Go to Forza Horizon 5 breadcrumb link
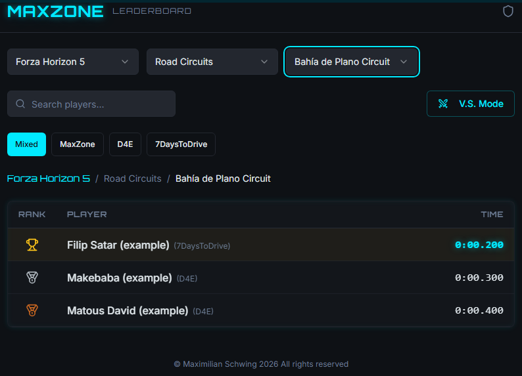The image size is (522, 376). click(x=48, y=178)
